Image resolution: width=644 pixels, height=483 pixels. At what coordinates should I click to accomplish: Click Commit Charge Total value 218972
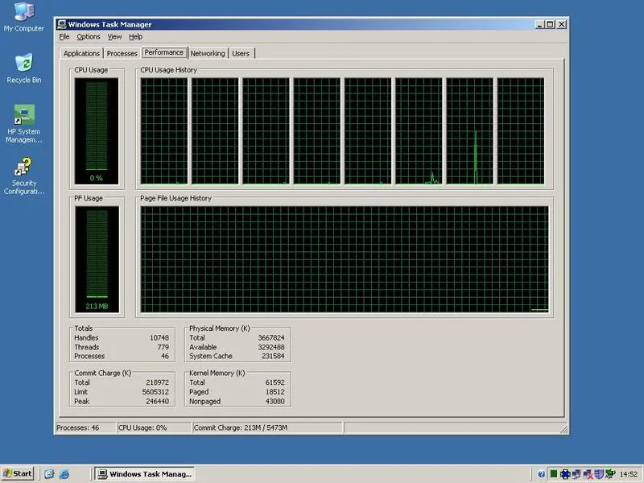pos(157,382)
